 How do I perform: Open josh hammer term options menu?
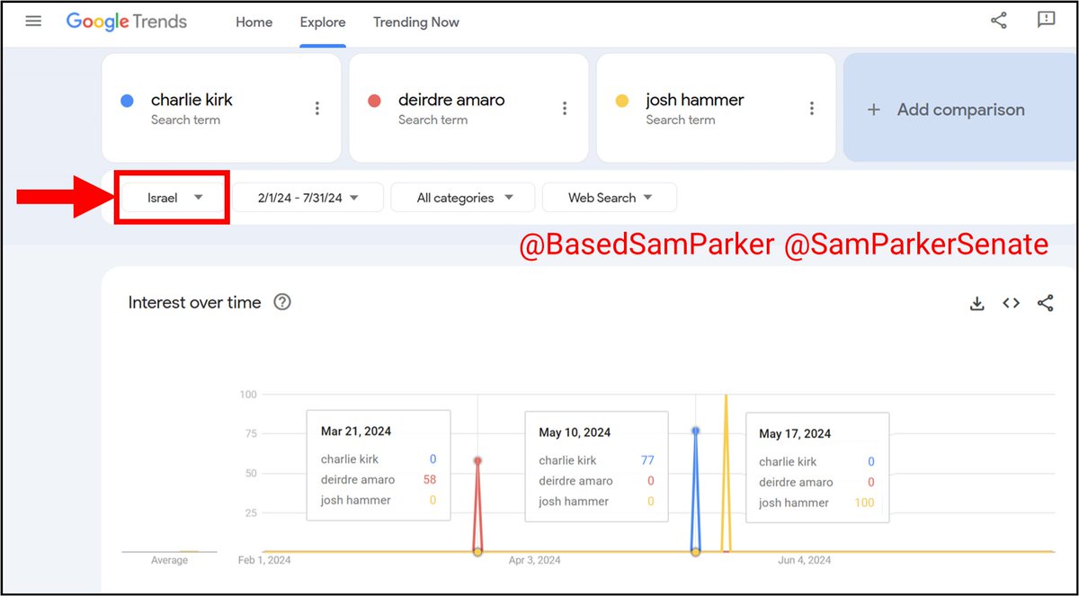811,109
